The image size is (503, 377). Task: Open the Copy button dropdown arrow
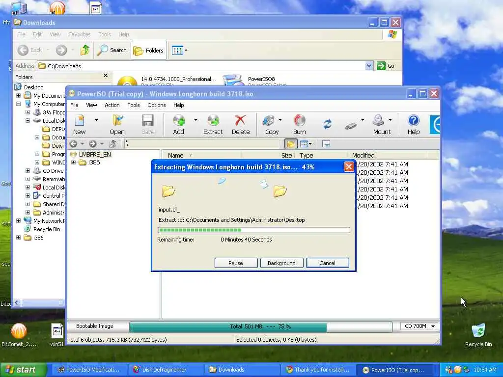pyautogui.click(x=280, y=120)
